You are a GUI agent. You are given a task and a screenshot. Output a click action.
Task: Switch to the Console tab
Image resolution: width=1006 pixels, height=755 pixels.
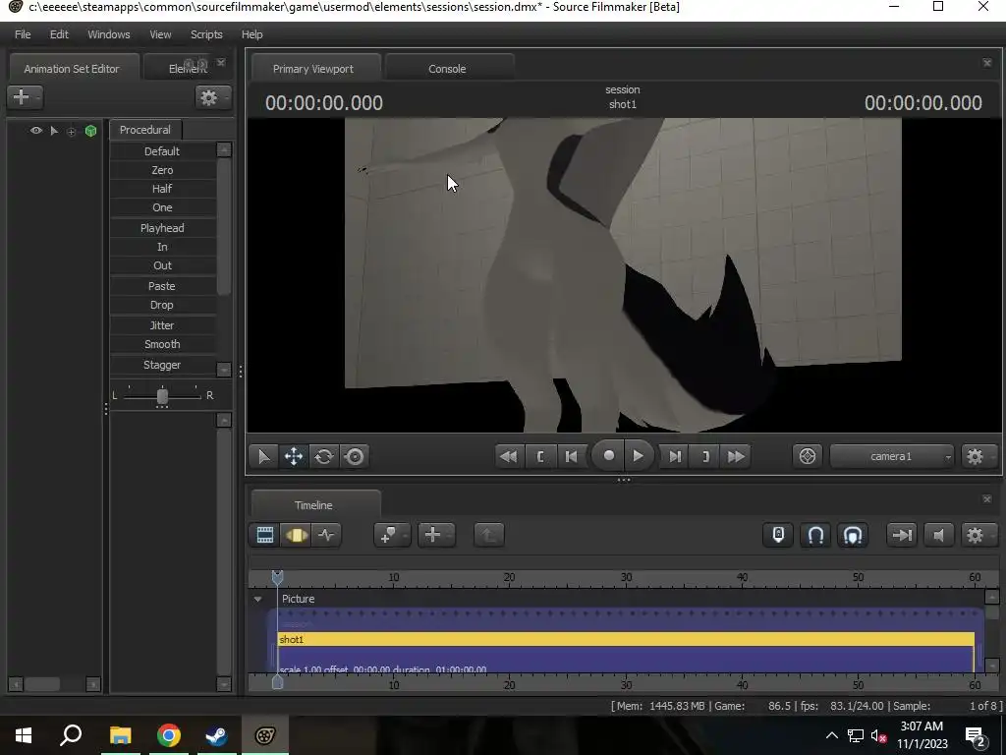click(447, 69)
